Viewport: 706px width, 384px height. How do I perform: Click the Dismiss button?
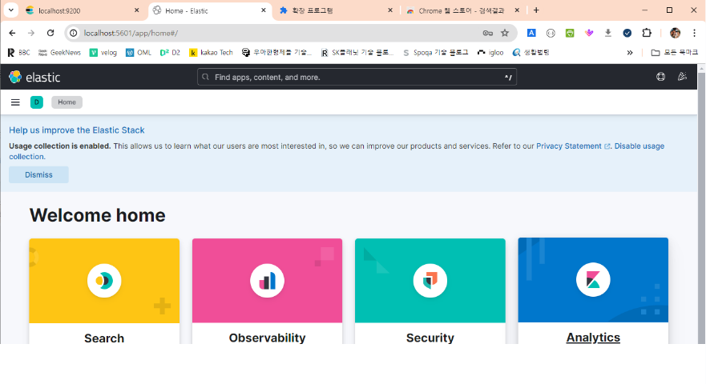click(38, 174)
